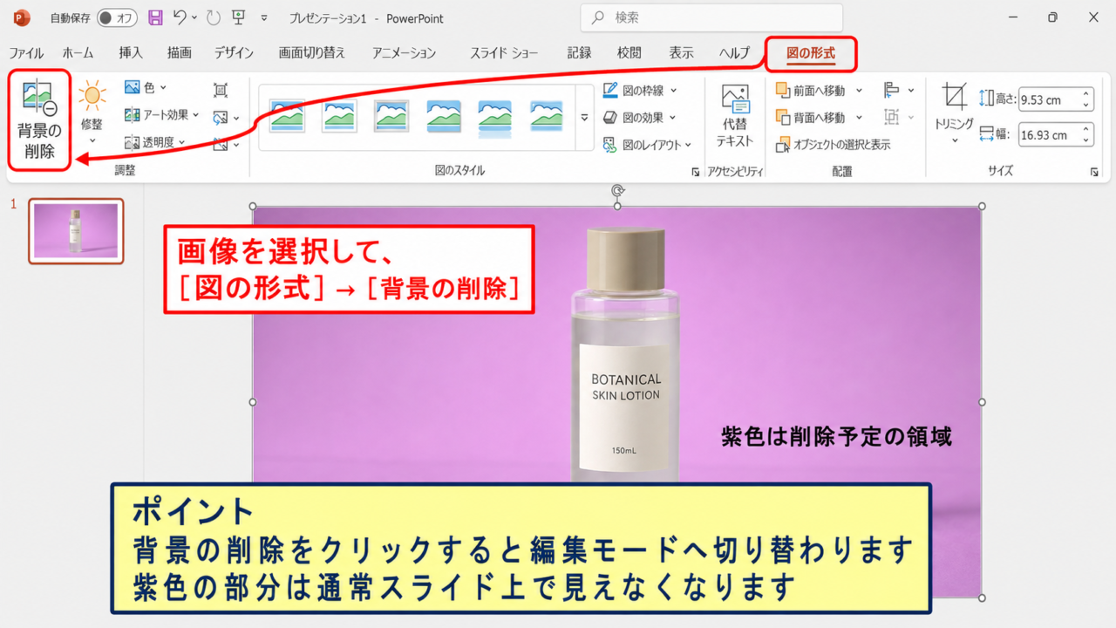Click the compress pictures icon
Screen dimensions: 1116x628
220,90
